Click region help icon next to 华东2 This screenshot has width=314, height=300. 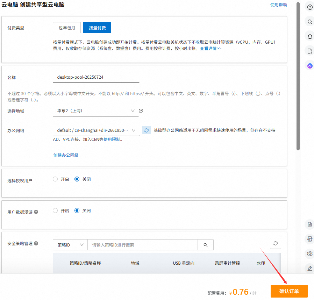tap(141, 111)
